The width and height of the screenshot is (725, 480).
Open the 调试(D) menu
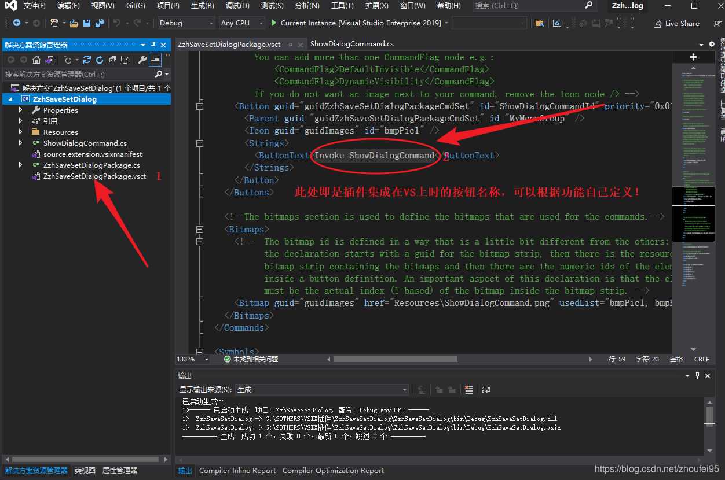[237, 6]
